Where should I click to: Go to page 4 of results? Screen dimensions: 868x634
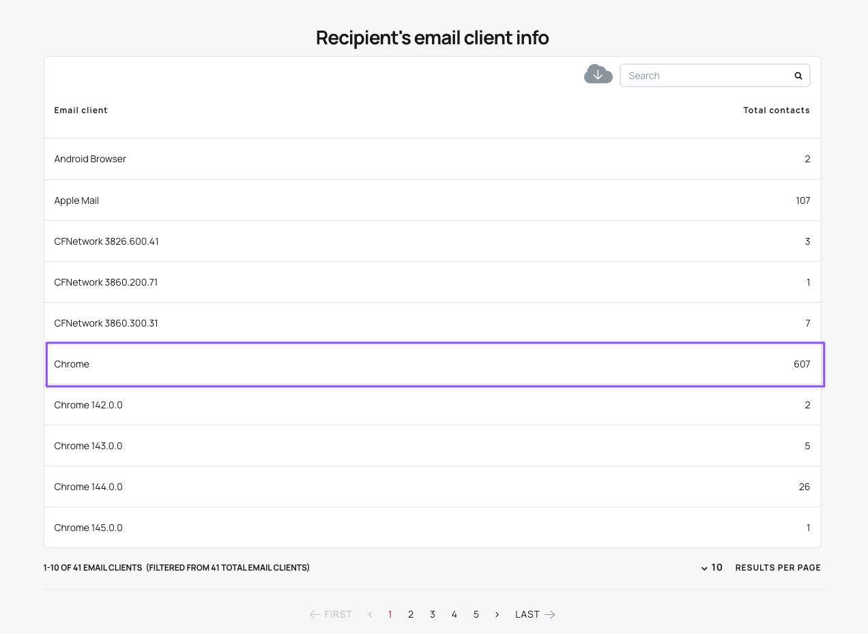454,614
